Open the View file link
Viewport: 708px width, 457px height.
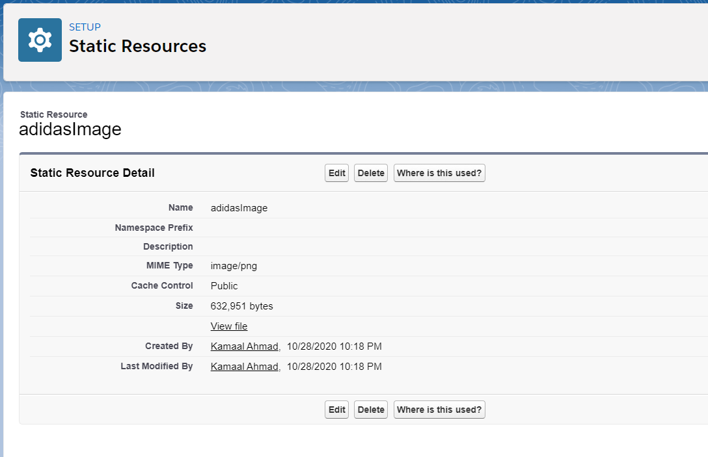[x=229, y=326]
